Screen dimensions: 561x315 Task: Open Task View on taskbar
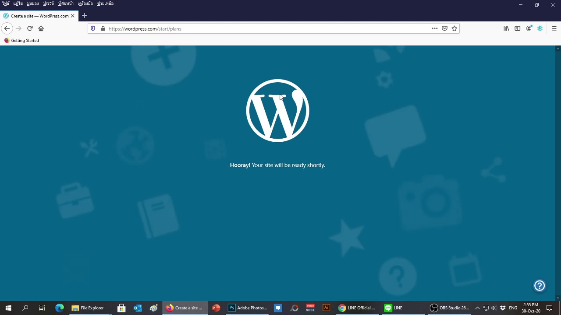[42, 308]
